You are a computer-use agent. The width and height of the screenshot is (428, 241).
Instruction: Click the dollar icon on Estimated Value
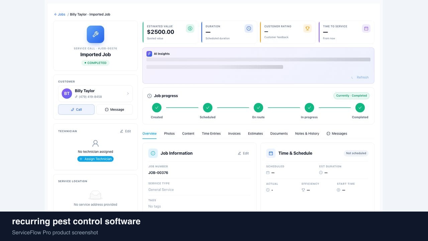(190, 28)
